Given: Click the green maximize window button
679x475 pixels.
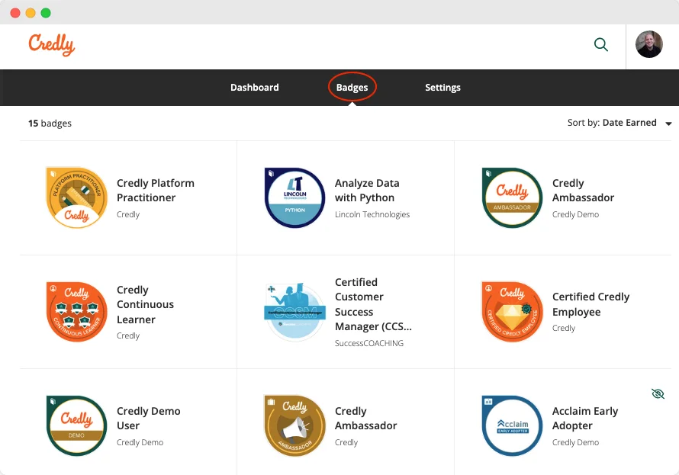Looking at the screenshot, I should click(x=46, y=13).
